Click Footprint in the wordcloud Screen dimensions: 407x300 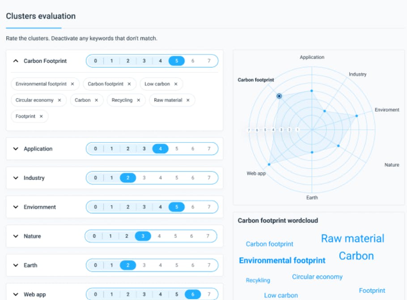[x=372, y=291]
